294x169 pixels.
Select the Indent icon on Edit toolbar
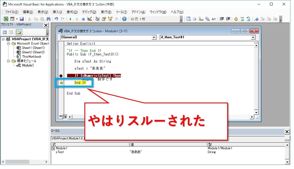221,19
